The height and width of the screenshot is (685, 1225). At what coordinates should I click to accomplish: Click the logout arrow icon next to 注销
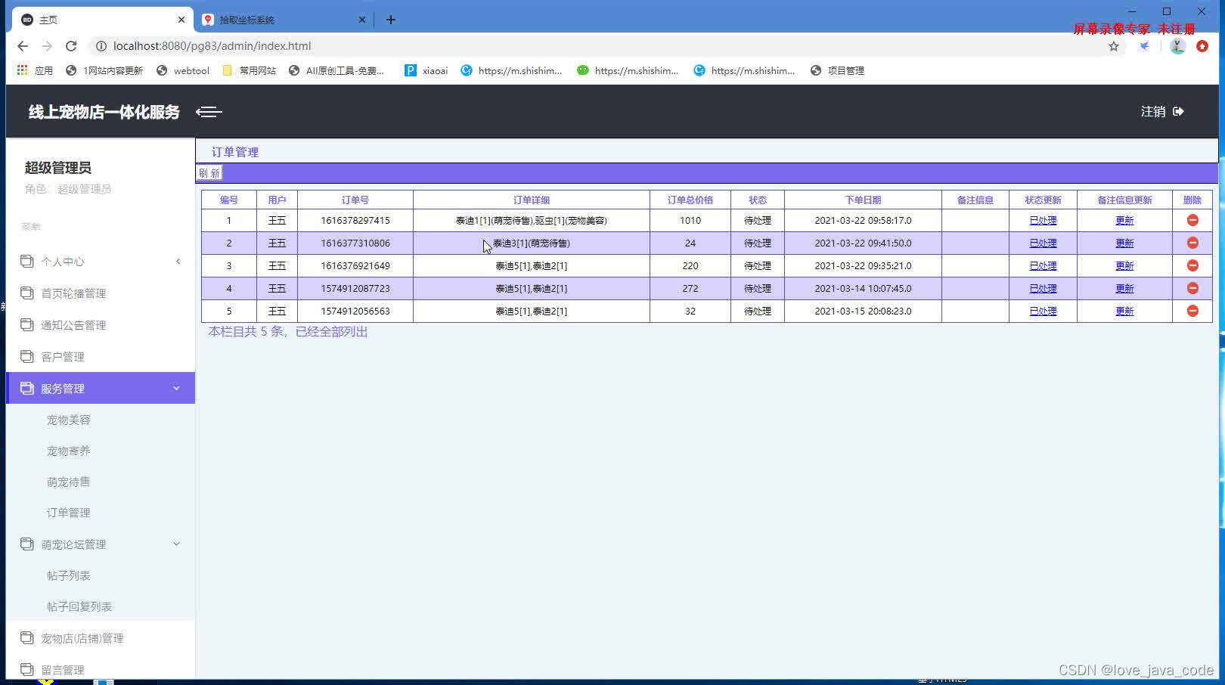[x=1178, y=111]
